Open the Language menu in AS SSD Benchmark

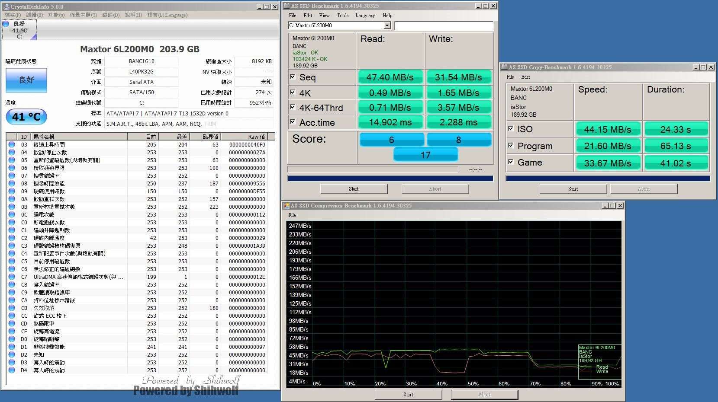pos(365,16)
